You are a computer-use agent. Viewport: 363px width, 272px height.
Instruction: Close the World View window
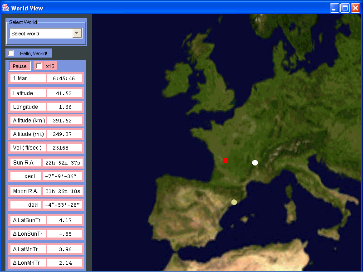click(355, 8)
